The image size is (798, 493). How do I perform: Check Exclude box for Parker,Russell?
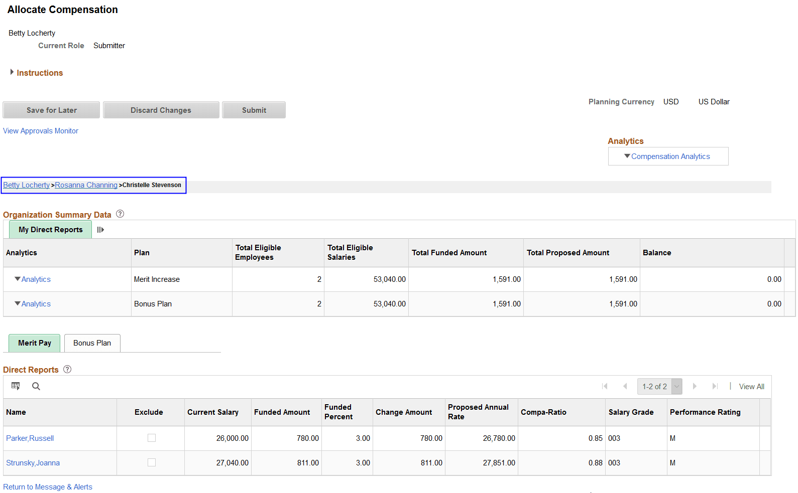(x=152, y=438)
